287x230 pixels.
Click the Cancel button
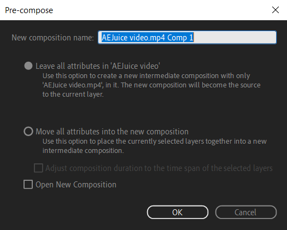point(246,213)
